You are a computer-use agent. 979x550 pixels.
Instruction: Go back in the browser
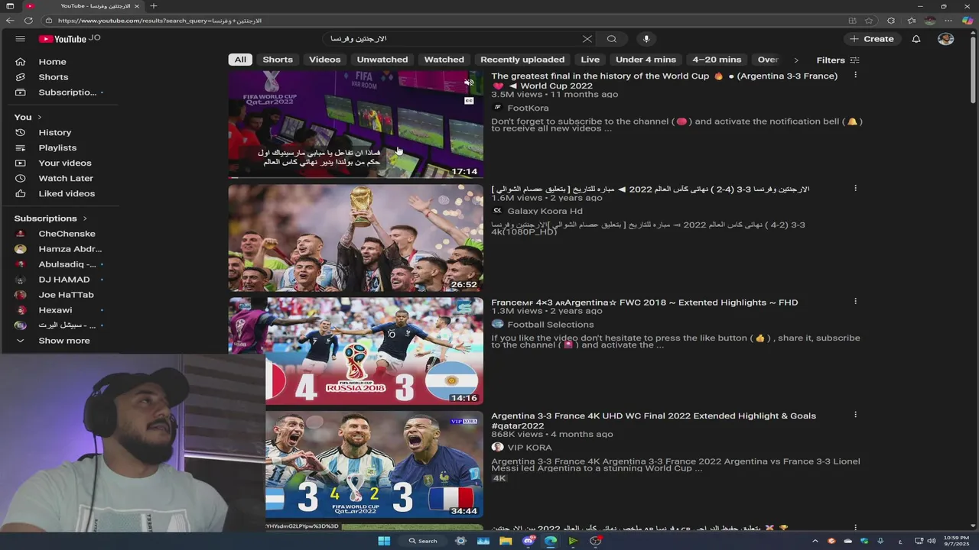coord(10,21)
